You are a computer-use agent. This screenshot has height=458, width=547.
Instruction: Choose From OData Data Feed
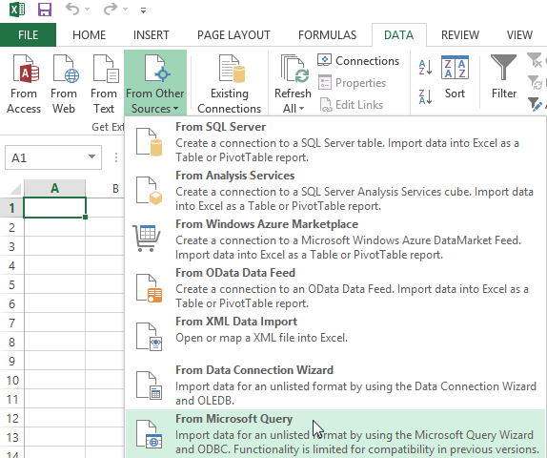(x=335, y=287)
